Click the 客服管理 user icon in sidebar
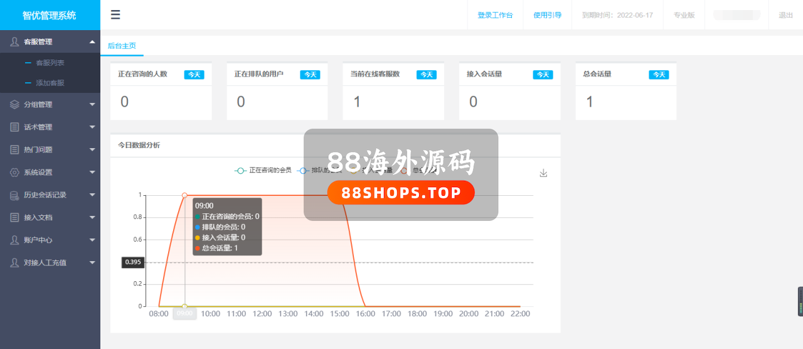This screenshot has width=803, height=349. point(14,41)
